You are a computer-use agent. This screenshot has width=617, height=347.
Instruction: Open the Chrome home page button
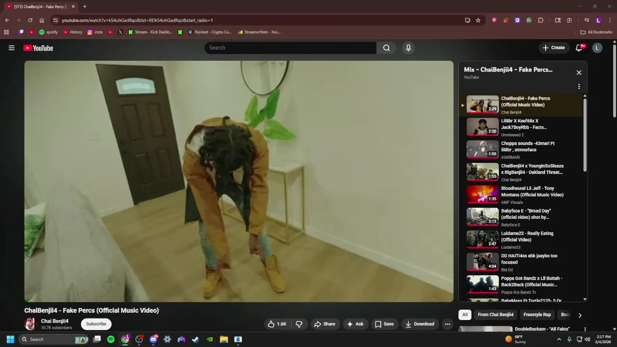pos(41,20)
